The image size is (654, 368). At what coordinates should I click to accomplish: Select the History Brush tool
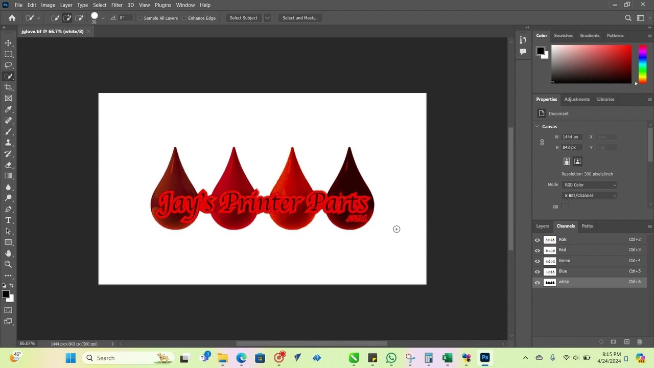(x=8, y=154)
